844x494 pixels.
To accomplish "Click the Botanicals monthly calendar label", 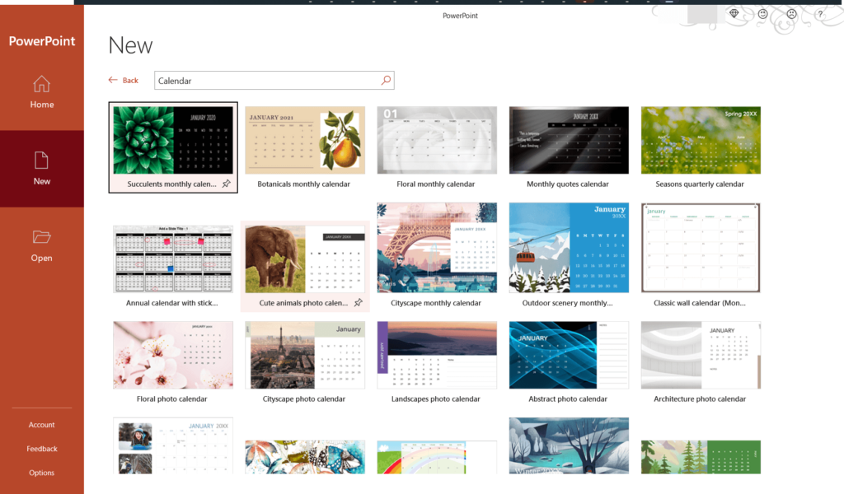I will pos(303,184).
